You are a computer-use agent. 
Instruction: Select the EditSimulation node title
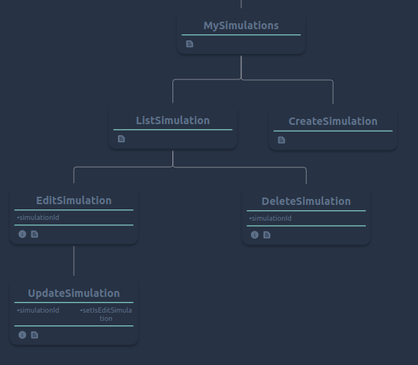tap(74, 200)
